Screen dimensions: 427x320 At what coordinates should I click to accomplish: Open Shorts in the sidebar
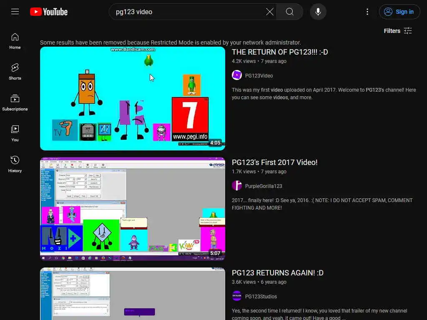15,72
